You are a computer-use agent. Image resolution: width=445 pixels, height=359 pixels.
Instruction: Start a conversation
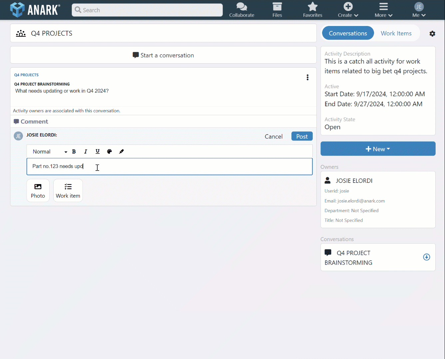(163, 55)
